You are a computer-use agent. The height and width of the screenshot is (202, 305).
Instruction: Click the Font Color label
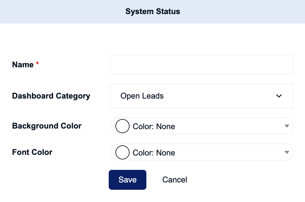pyautogui.click(x=32, y=152)
